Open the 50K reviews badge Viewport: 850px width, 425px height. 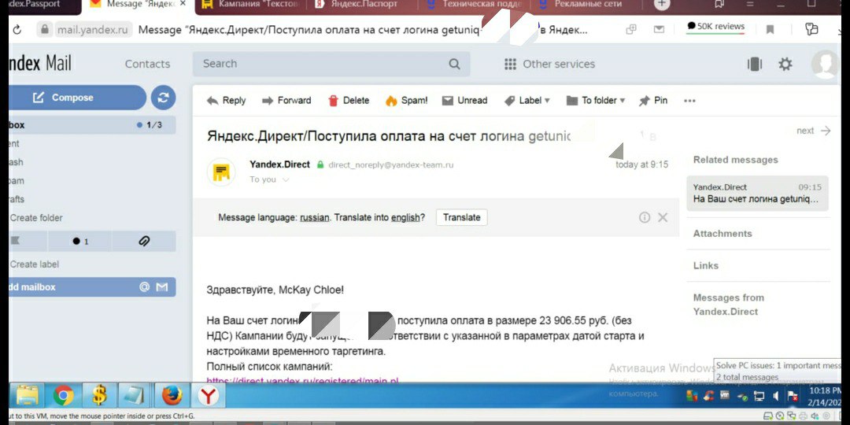(x=715, y=27)
